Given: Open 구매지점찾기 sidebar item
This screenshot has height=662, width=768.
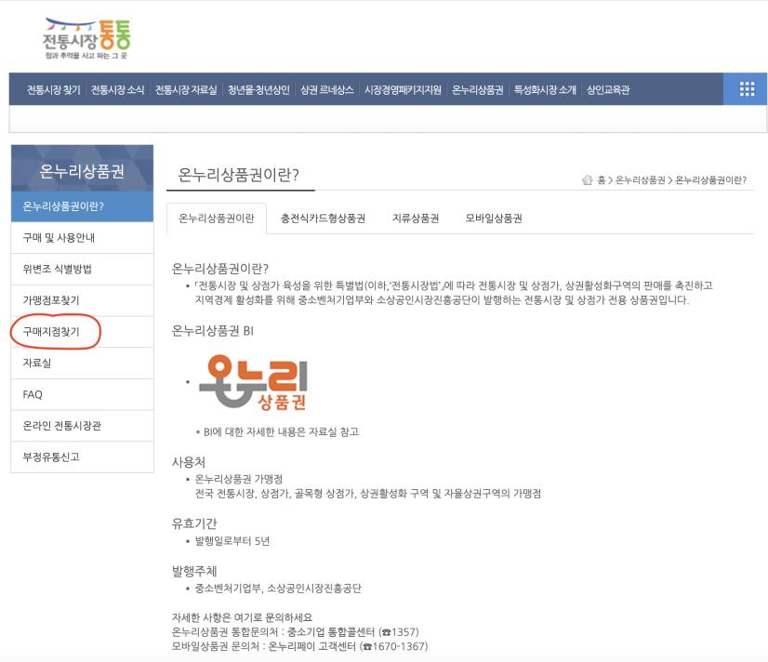Looking at the screenshot, I should [x=82, y=332].
